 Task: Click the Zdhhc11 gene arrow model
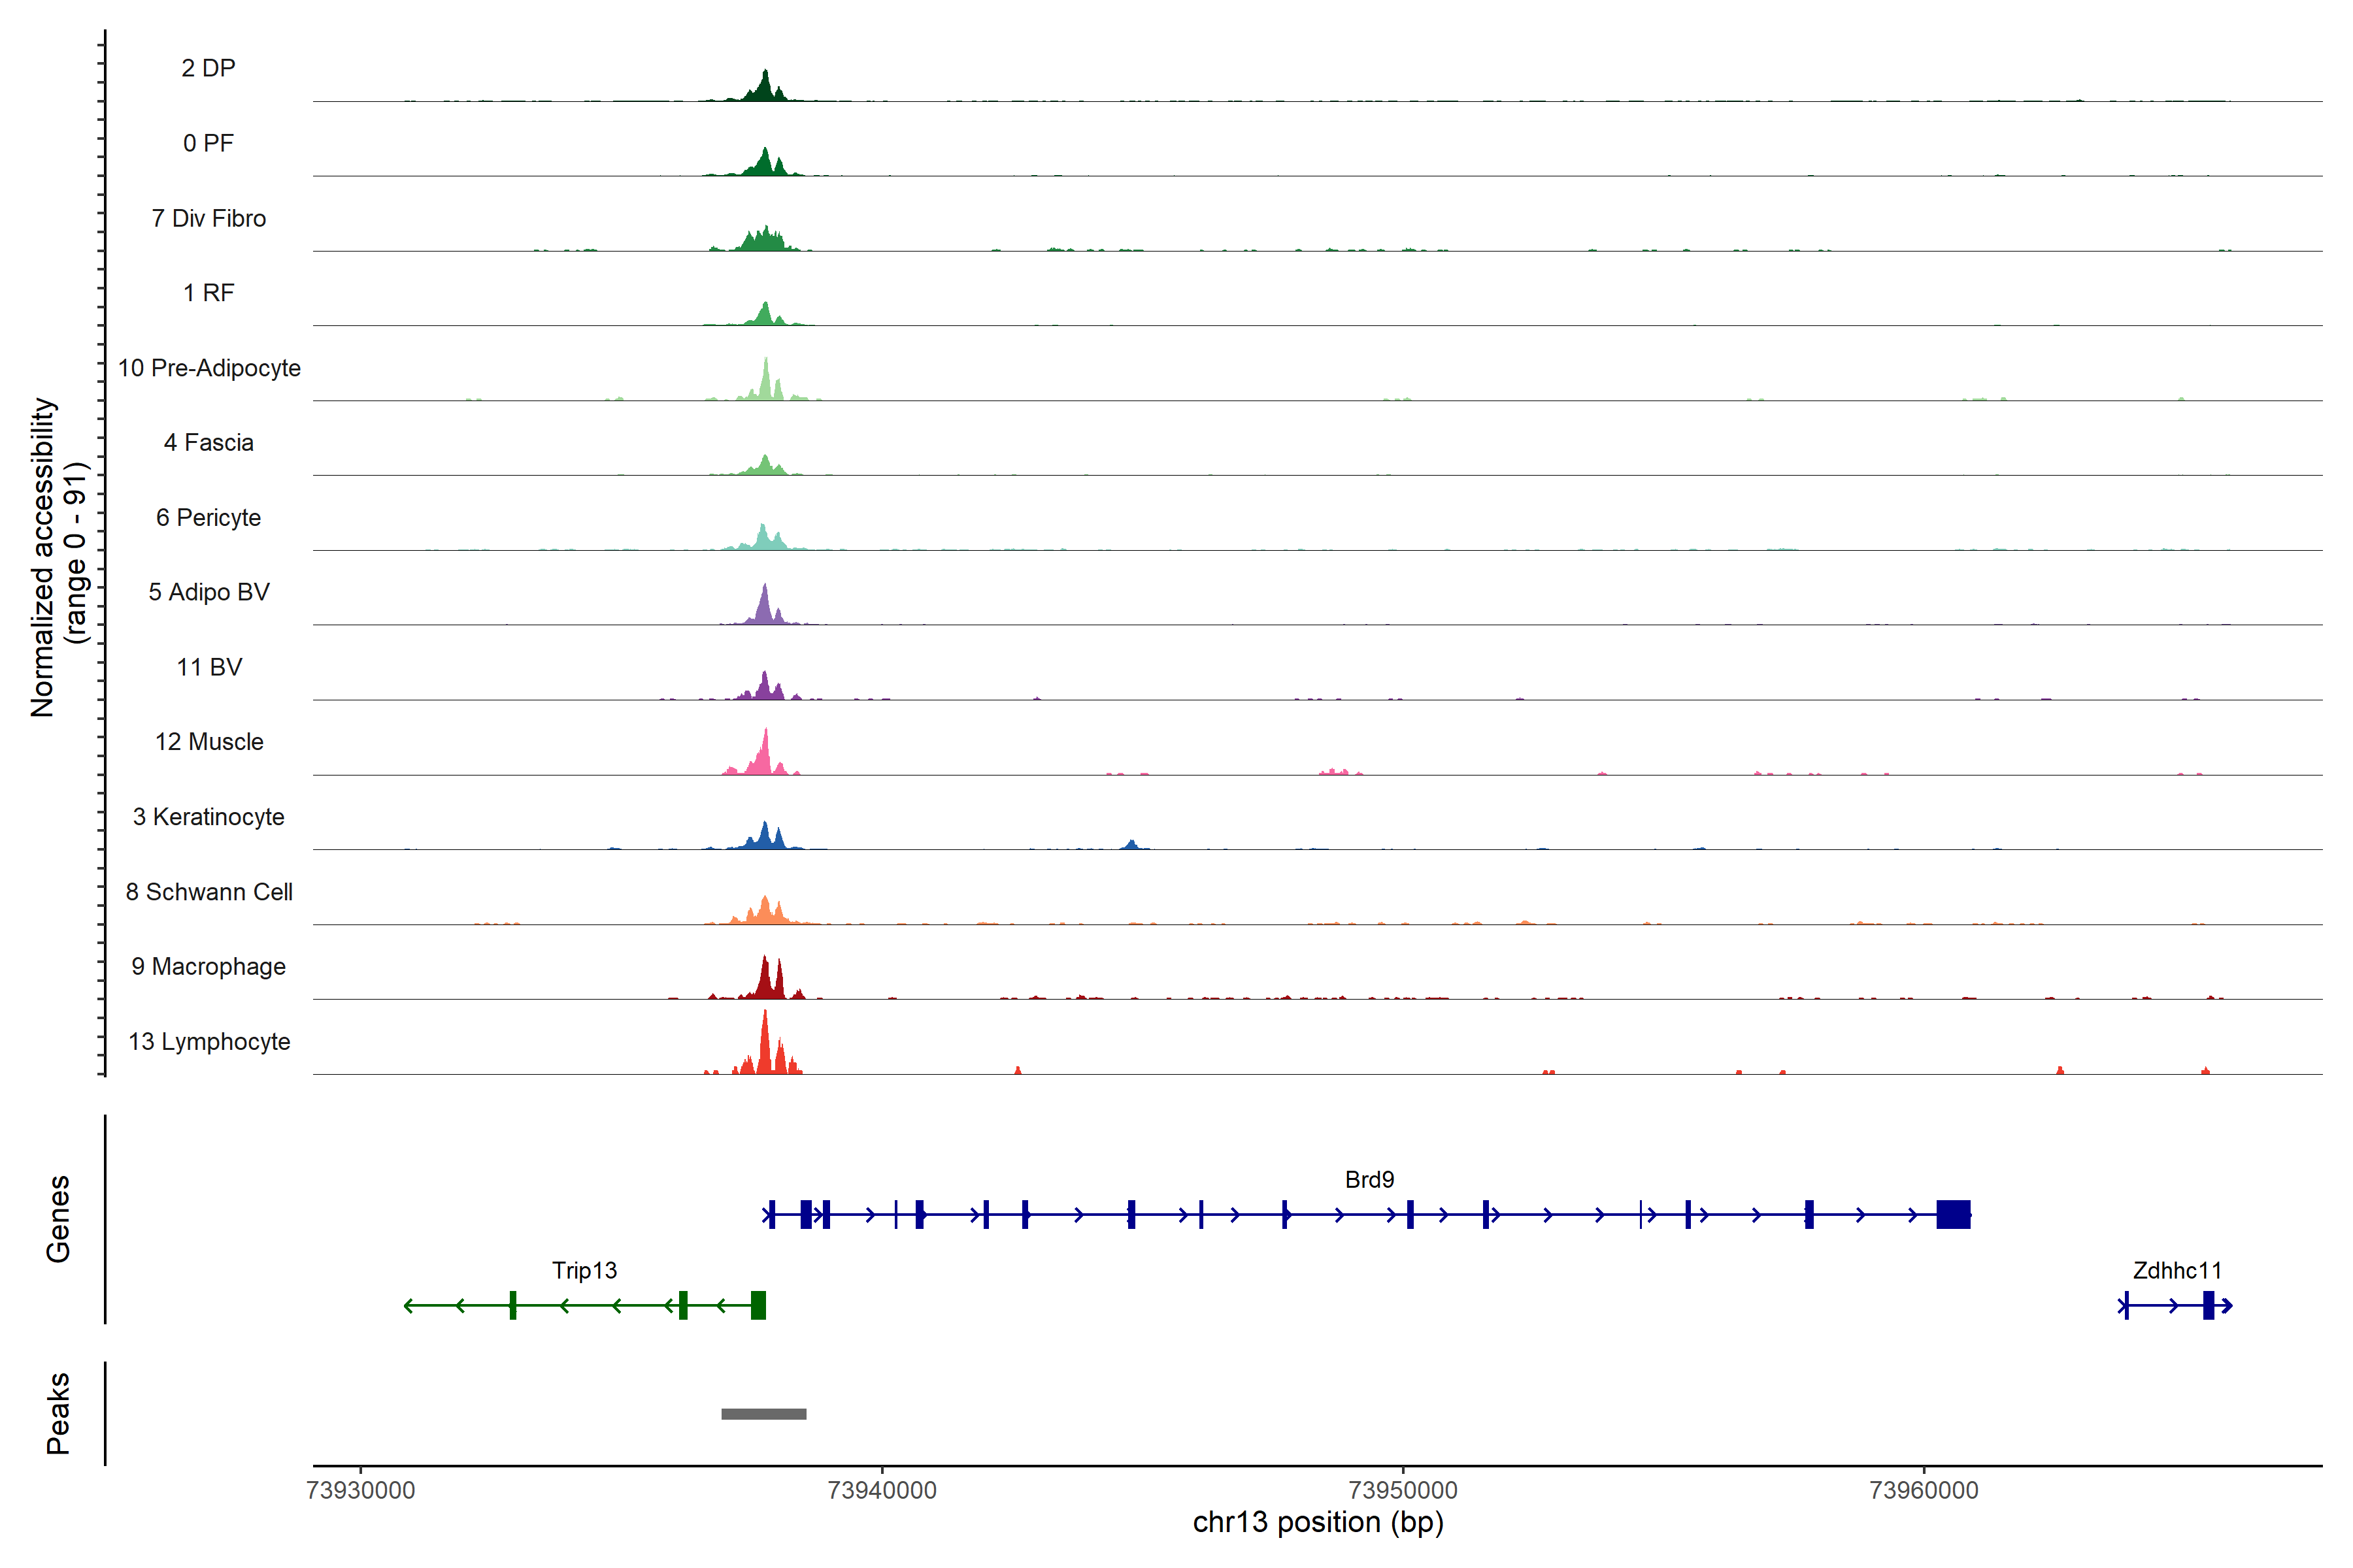click(2175, 1305)
